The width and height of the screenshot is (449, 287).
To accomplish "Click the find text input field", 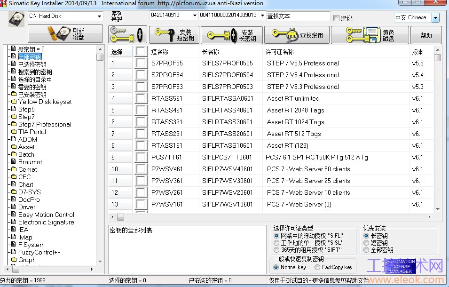I will pyautogui.click(x=298, y=16).
